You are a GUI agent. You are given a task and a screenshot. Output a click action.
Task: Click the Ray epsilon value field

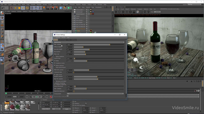69,52
